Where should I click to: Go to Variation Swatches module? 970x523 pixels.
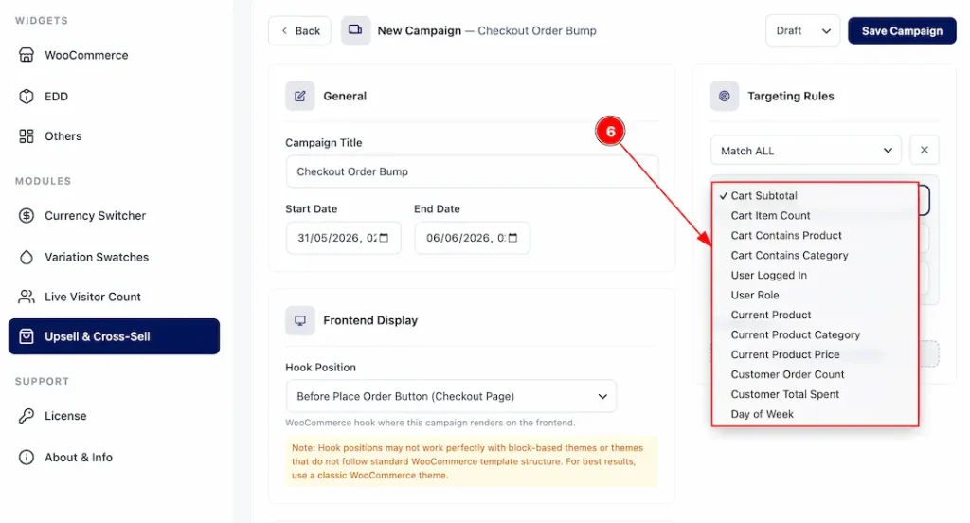114,257
